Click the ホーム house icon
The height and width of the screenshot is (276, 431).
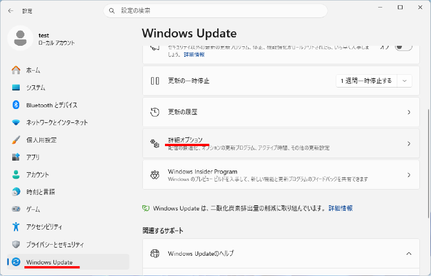coord(16,70)
